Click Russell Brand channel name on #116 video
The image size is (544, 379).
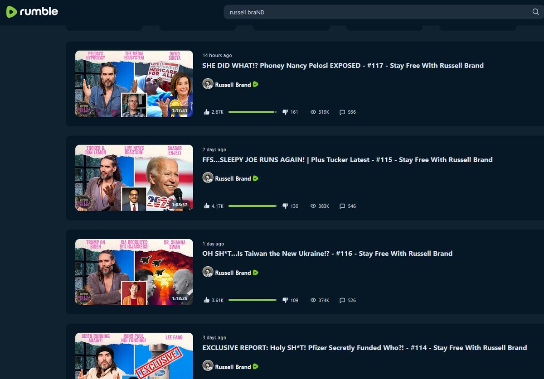(233, 273)
